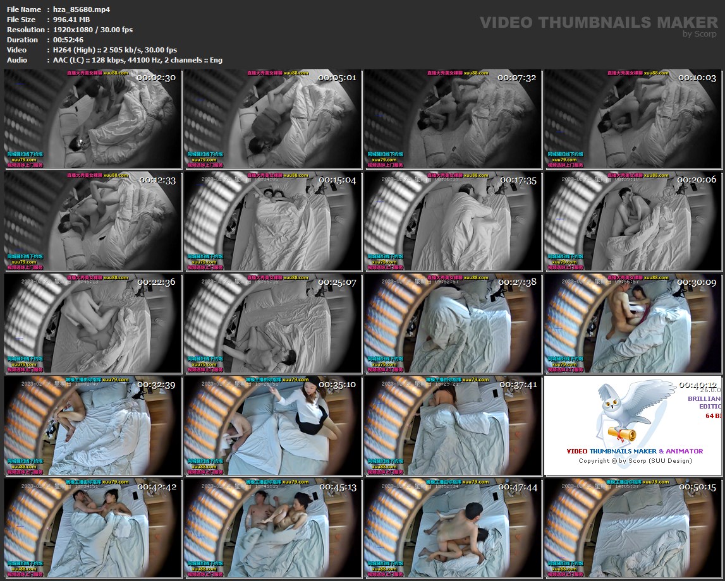Screen dimensions: 725x581
Task: Select the thumbnail stamped 00:37:41
Action: [453, 426]
